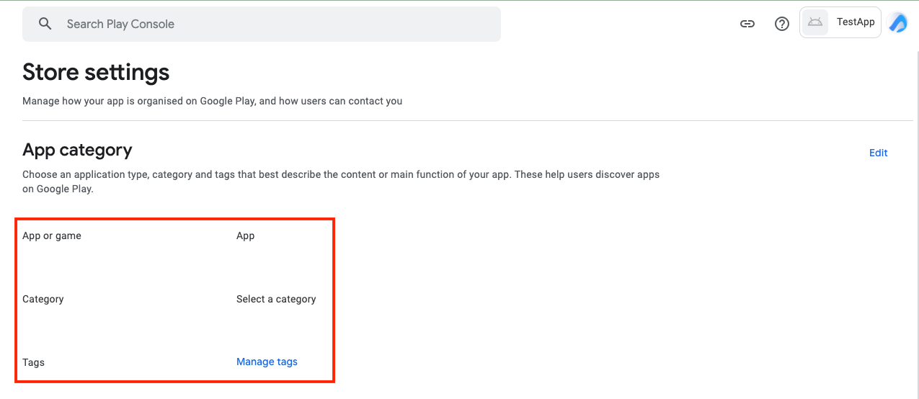
Task: Click the Choose an application type description
Action: [341, 181]
